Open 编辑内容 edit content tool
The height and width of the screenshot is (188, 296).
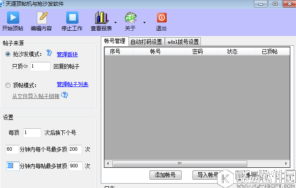coord(42,18)
